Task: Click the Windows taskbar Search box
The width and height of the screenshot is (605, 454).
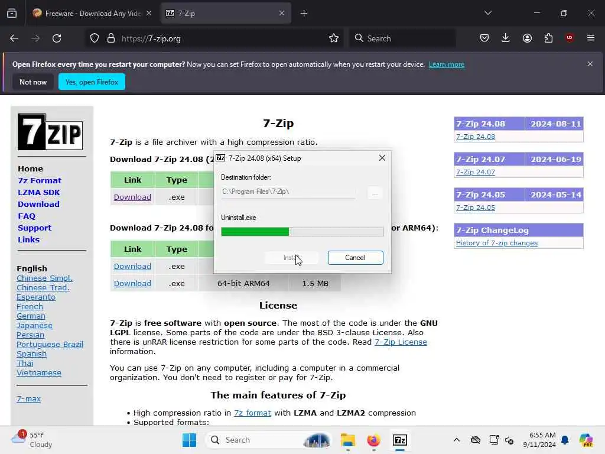Action: click(269, 440)
